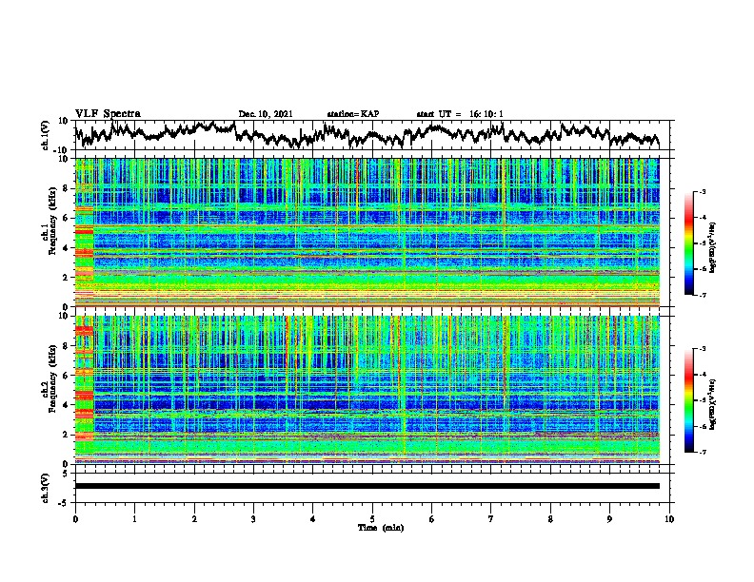Click the lower color bar's log(PSD) label

pos(712,404)
